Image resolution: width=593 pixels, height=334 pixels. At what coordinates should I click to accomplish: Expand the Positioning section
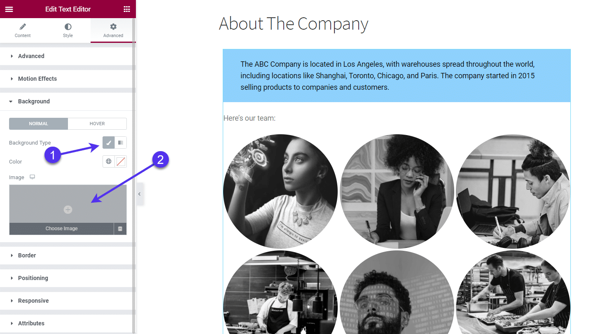33,278
